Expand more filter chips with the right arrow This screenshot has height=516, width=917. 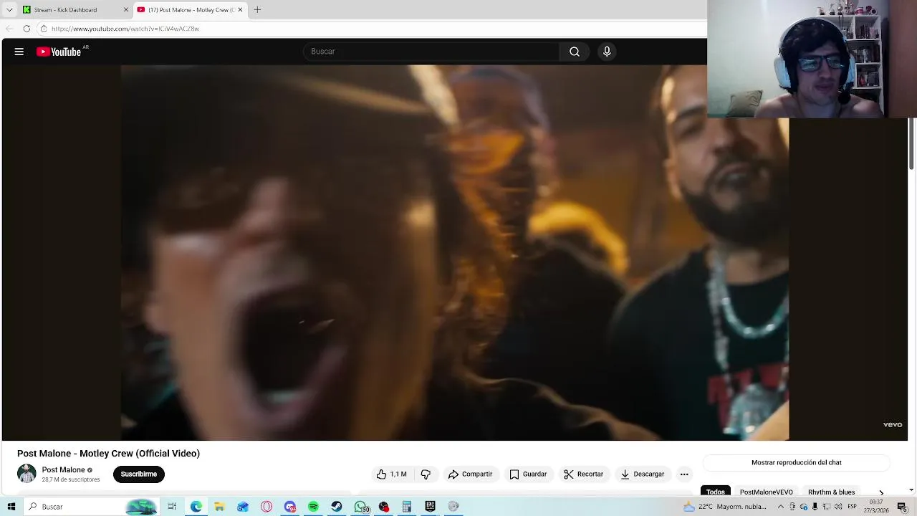[881, 492]
